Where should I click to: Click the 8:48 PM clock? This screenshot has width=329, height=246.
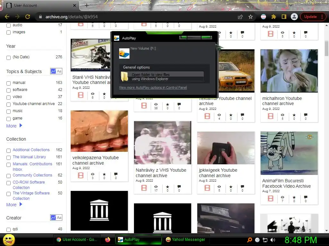tap(301, 240)
